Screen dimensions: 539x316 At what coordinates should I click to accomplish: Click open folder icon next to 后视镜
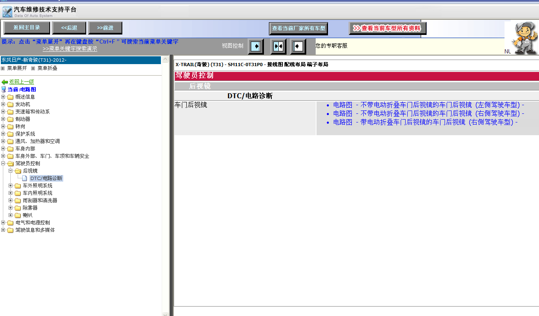(18, 171)
